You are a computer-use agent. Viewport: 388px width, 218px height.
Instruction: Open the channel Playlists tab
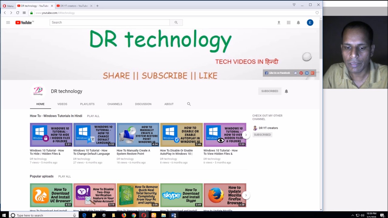[x=87, y=104]
